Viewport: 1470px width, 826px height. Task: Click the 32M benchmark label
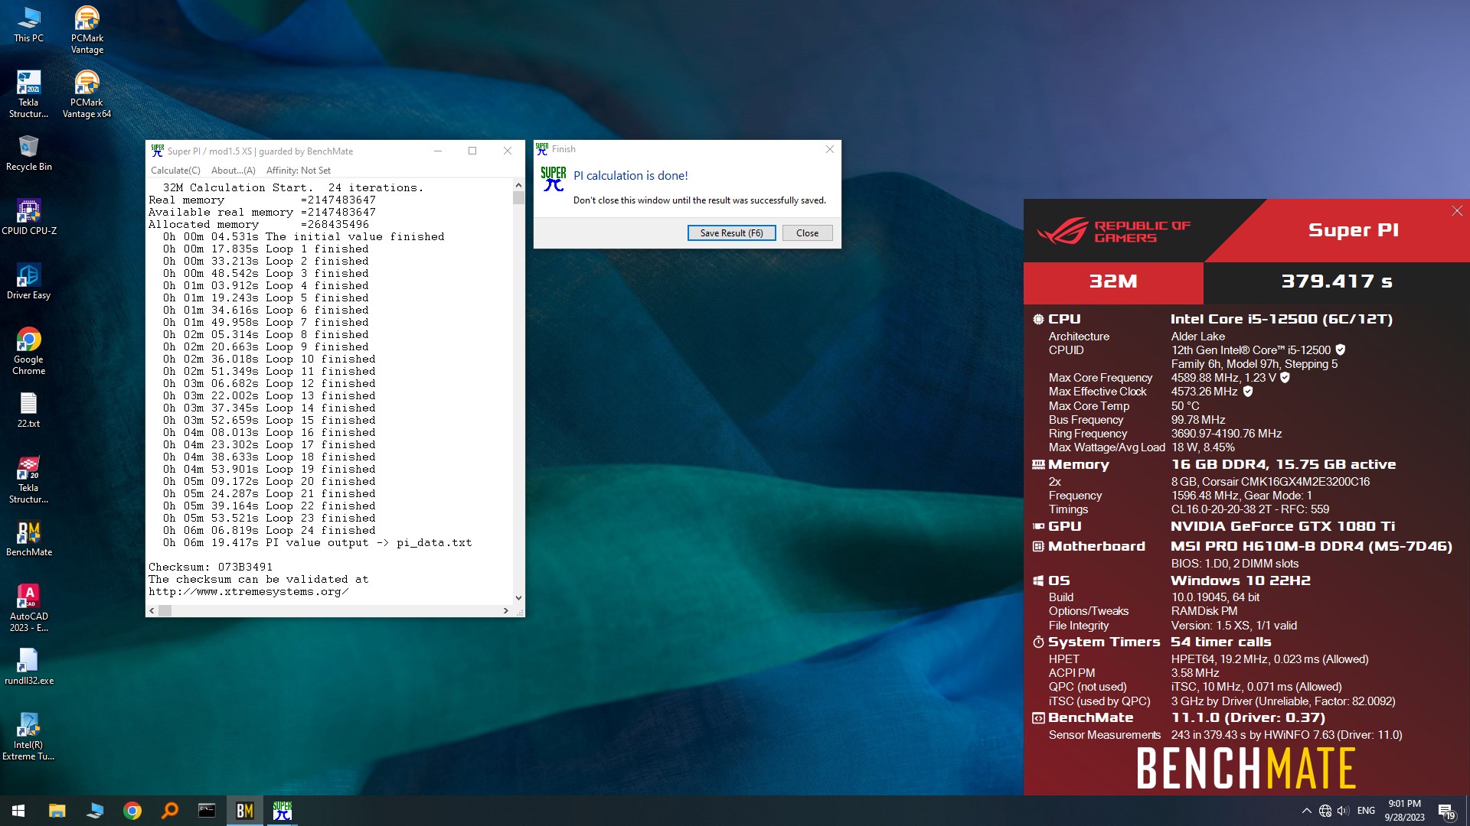point(1113,281)
